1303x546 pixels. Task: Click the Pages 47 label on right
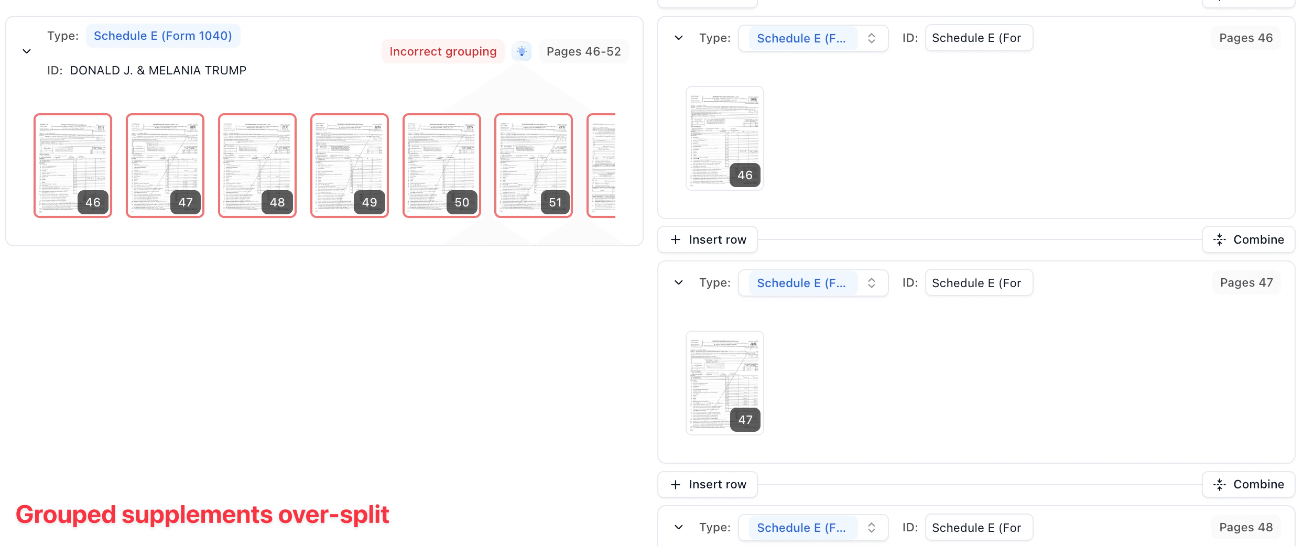[1246, 282]
